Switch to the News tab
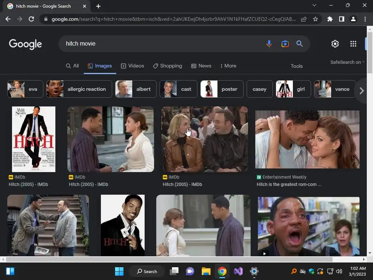This screenshot has width=373, height=280. (x=201, y=66)
